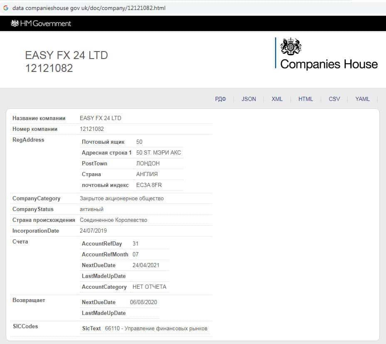Click the 'АНГЛИЯ' value
The width and height of the screenshot is (386, 344).
(147, 174)
